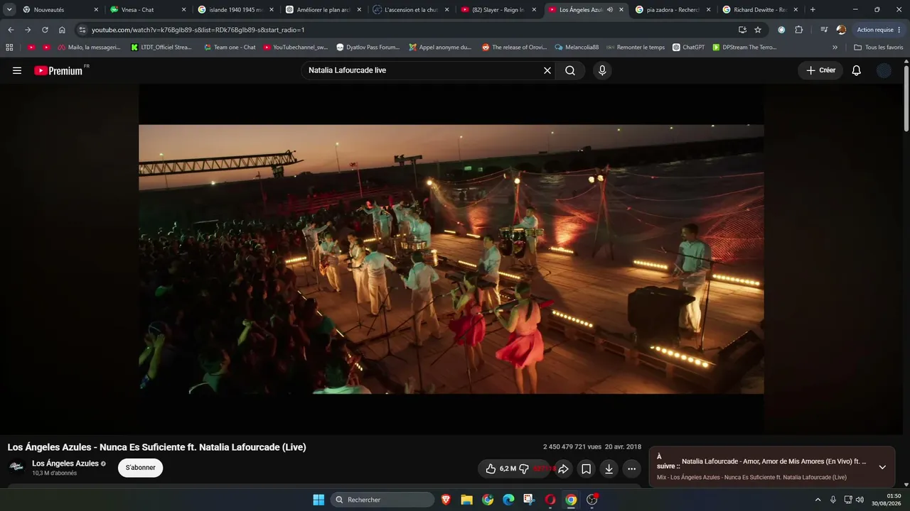The width and height of the screenshot is (910, 511).
Task: Open the Windows Start menu
Action: 318,500
